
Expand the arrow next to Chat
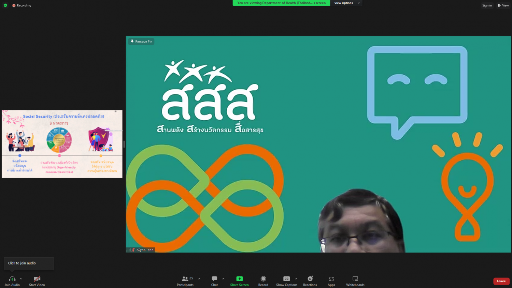tap(223, 279)
